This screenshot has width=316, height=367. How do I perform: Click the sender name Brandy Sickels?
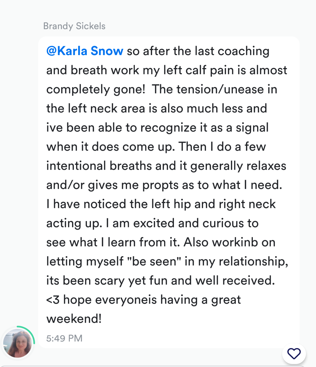[x=74, y=26]
